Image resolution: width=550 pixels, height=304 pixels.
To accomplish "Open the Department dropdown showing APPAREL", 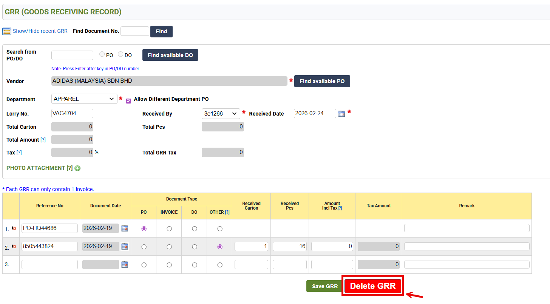I will (x=84, y=99).
